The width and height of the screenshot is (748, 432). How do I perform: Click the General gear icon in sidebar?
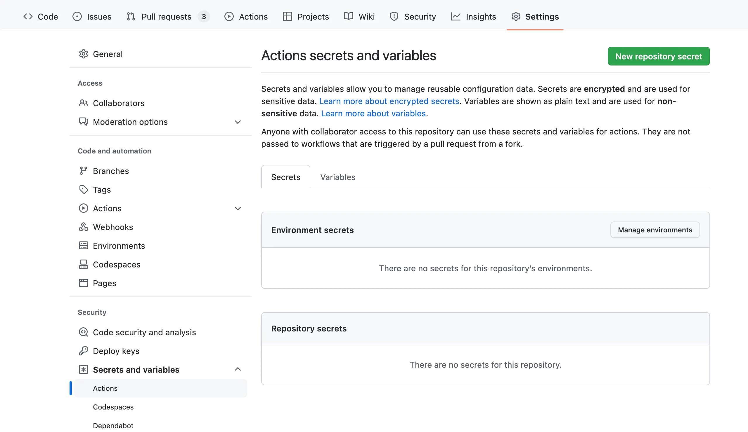click(84, 54)
